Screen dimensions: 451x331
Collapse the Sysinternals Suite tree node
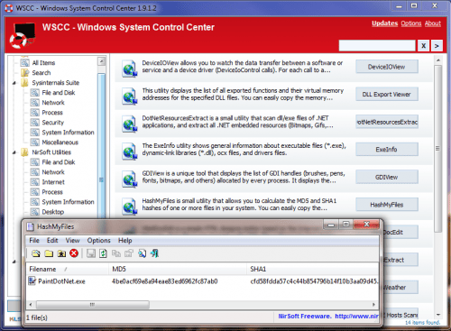click(x=14, y=83)
